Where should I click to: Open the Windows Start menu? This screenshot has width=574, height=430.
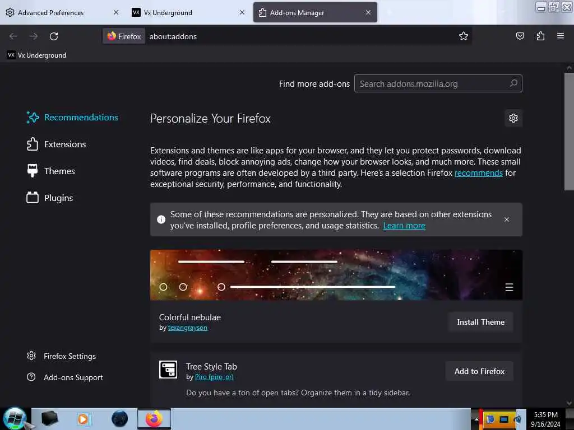click(x=15, y=419)
